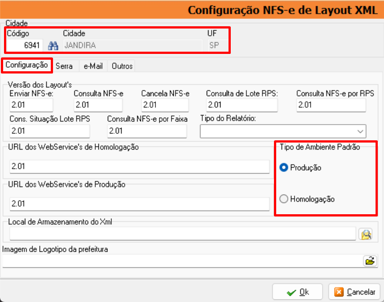Image resolution: width=384 pixels, height=302 pixels.
Task: Click the Cons. Situação Lote RPS field
Action: click(50, 131)
